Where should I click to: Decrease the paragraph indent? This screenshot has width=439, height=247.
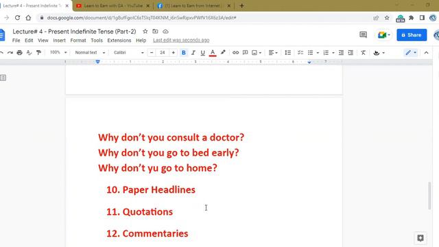pos(341,53)
